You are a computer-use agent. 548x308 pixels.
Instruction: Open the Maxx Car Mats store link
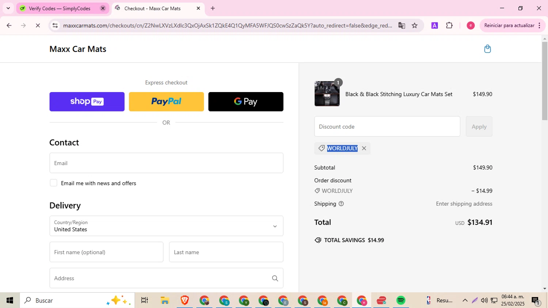tap(78, 49)
